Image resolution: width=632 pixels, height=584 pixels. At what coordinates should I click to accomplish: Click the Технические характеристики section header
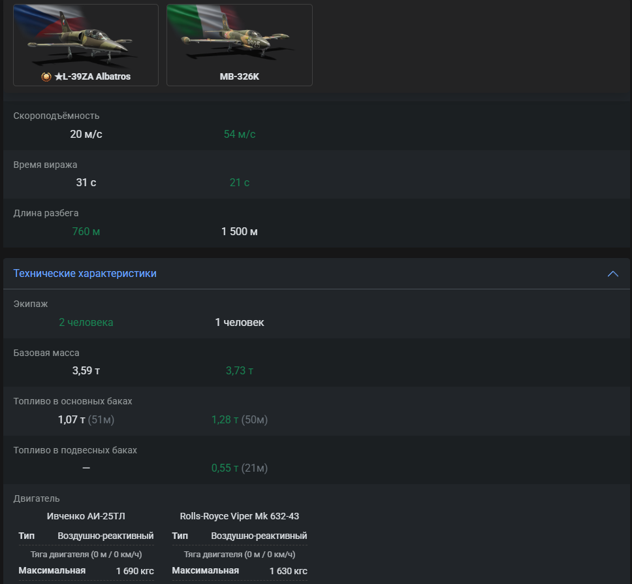click(x=85, y=274)
